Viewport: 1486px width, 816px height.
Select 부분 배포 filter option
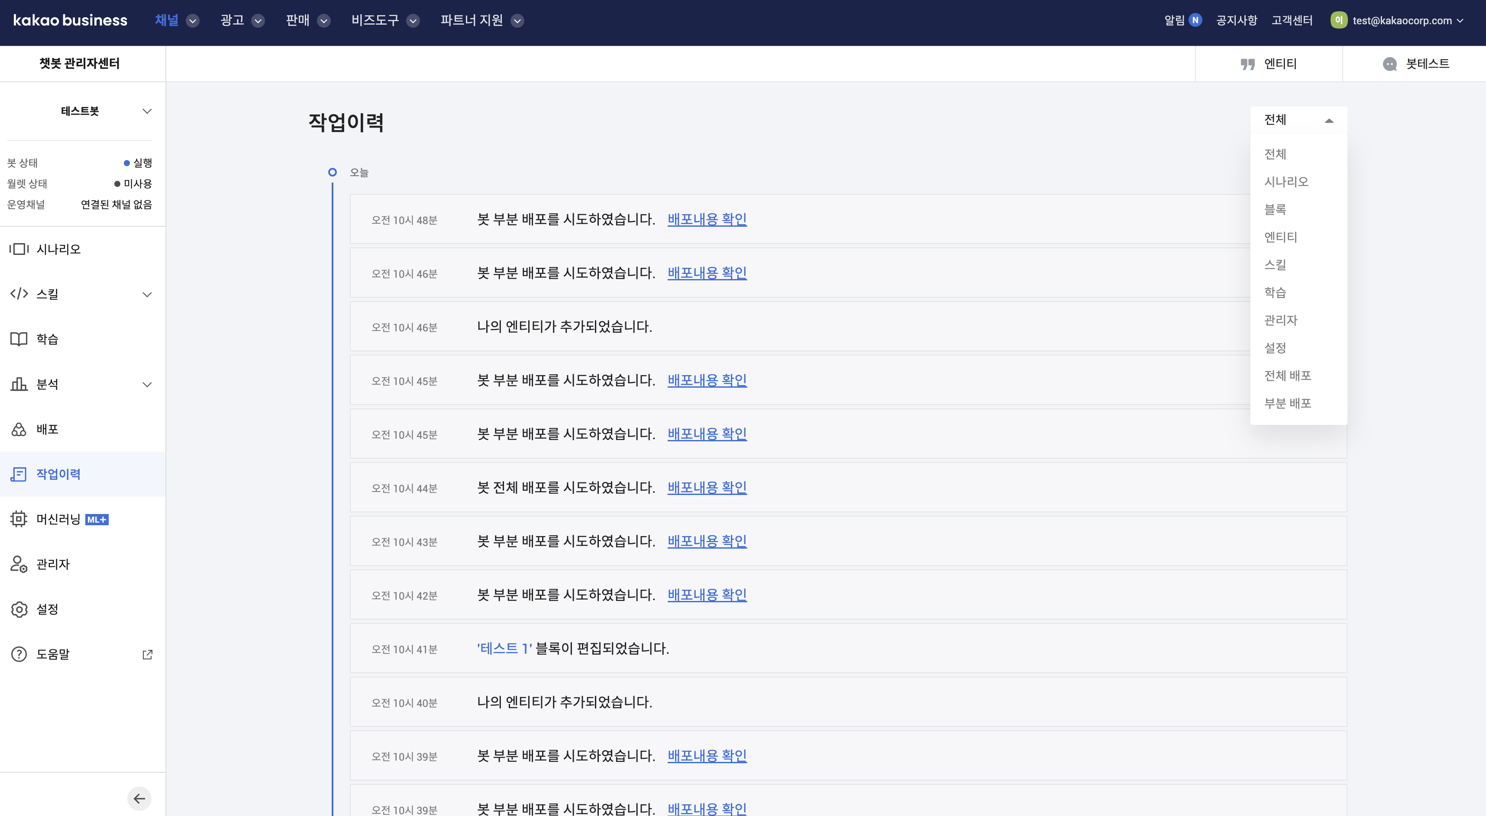1288,403
